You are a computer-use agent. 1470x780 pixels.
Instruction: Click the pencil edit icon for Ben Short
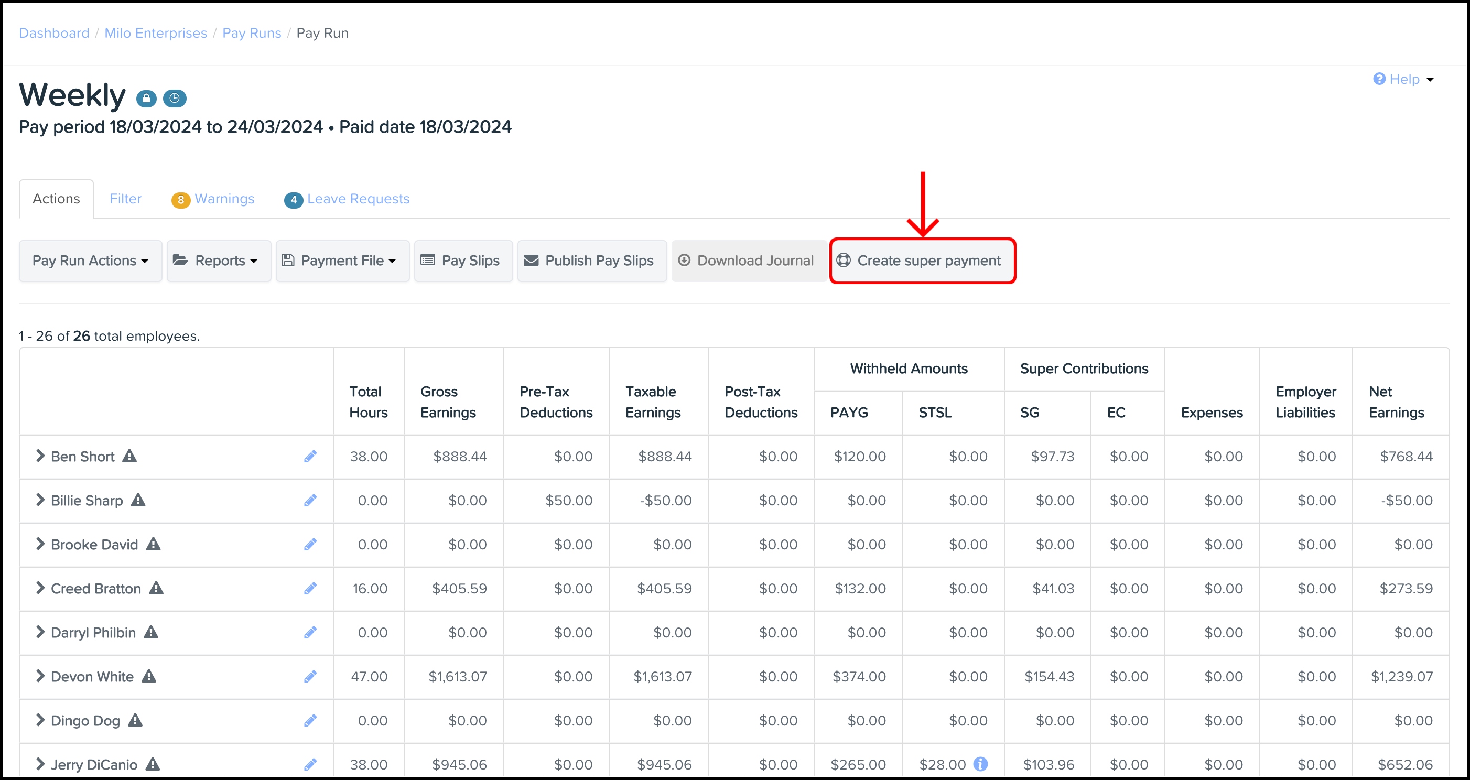[x=310, y=457]
